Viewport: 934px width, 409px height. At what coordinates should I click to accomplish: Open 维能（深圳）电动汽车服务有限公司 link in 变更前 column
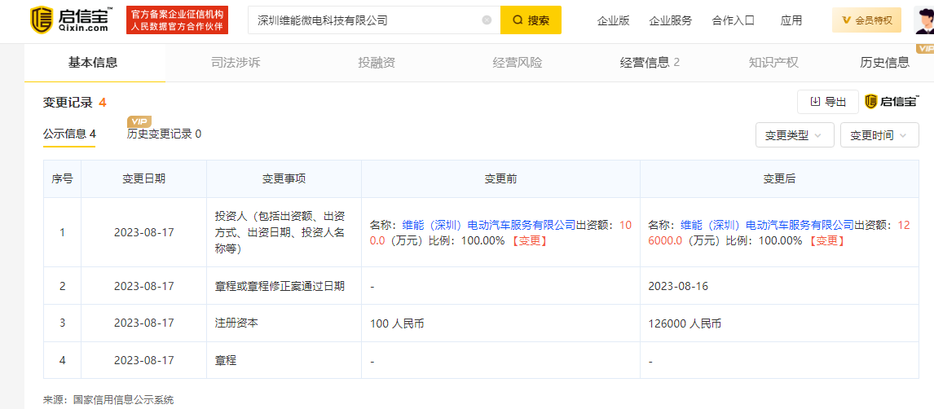point(489,225)
